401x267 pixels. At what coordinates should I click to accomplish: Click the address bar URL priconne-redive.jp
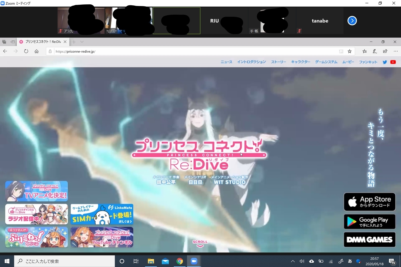pos(76,51)
